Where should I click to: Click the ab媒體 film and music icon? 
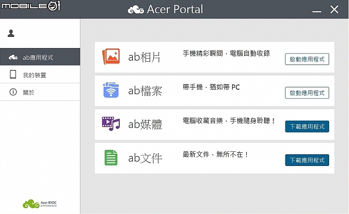click(x=111, y=123)
